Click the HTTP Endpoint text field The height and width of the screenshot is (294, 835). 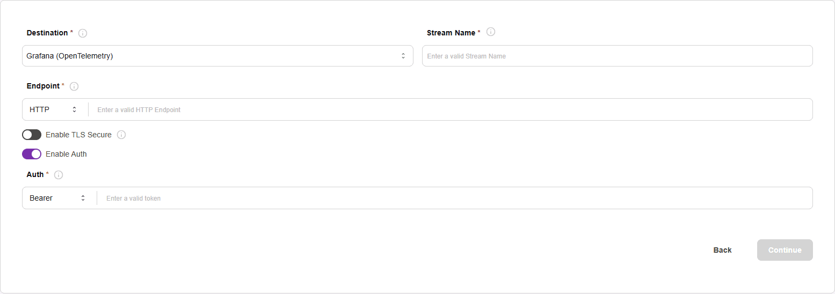click(450, 109)
